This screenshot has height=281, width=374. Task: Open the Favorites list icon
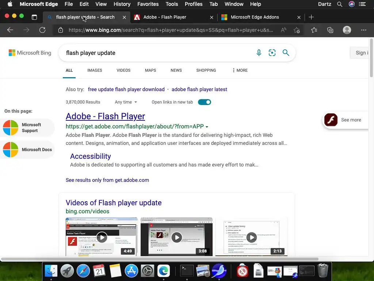pyautogui.click(x=314, y=30)
